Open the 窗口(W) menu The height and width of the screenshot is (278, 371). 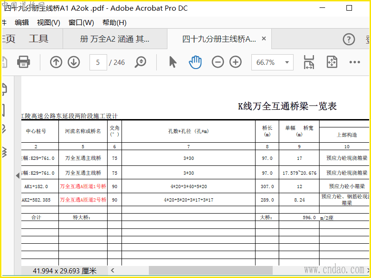(x=81, y=22)
